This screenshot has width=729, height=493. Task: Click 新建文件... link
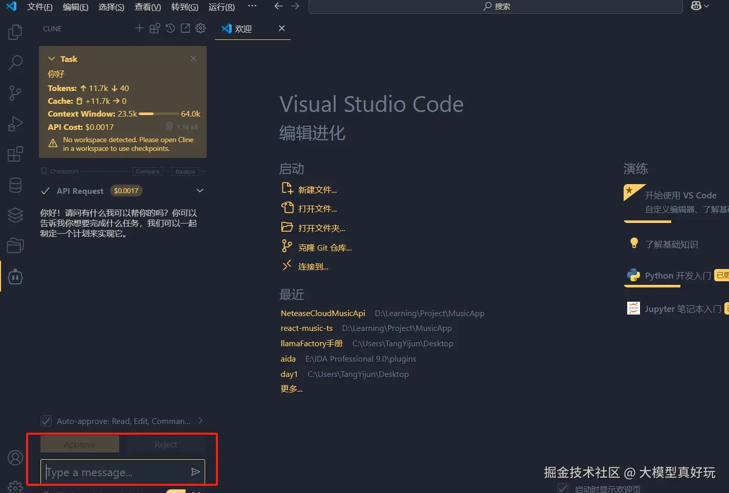[x=317, y=190]
